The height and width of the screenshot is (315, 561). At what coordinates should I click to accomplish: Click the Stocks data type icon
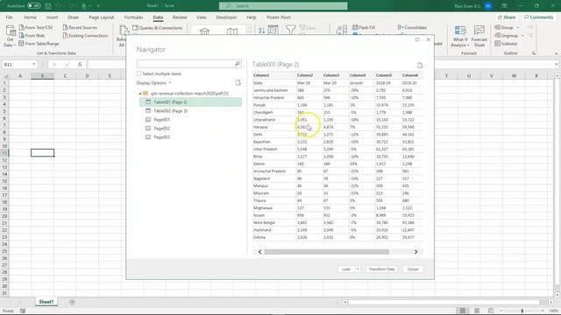(x=204, y=31)
